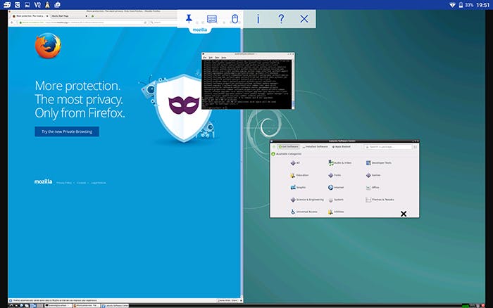Viewport: 493px width, 308px height.
Task: Open the info 'i' icon in overlay toolbar
Action: tap(258, 19)
